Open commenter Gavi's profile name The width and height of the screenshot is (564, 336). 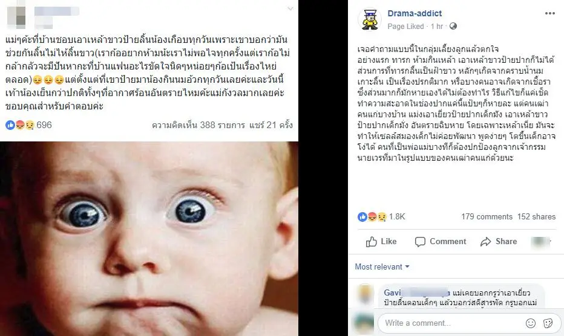416,292
